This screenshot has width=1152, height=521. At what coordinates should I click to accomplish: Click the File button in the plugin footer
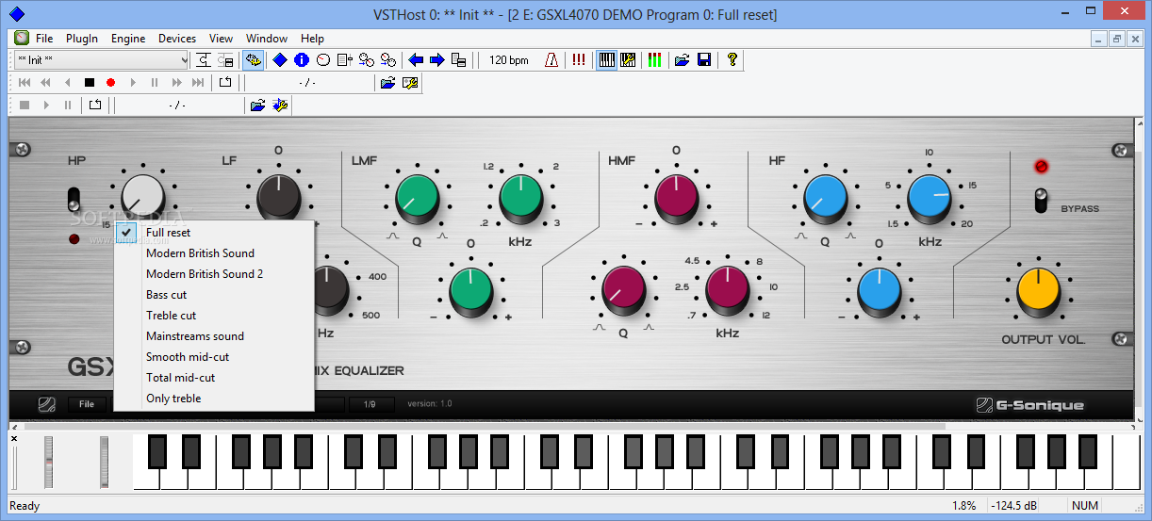pos(87,404)
